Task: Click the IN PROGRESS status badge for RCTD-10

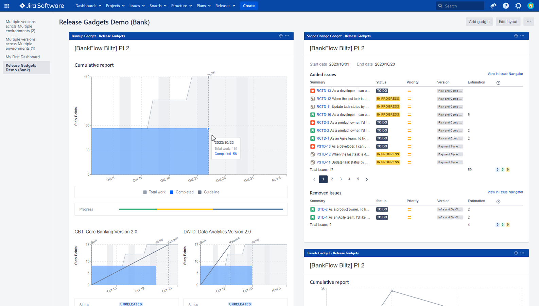Action: click(x=388, y=115)
